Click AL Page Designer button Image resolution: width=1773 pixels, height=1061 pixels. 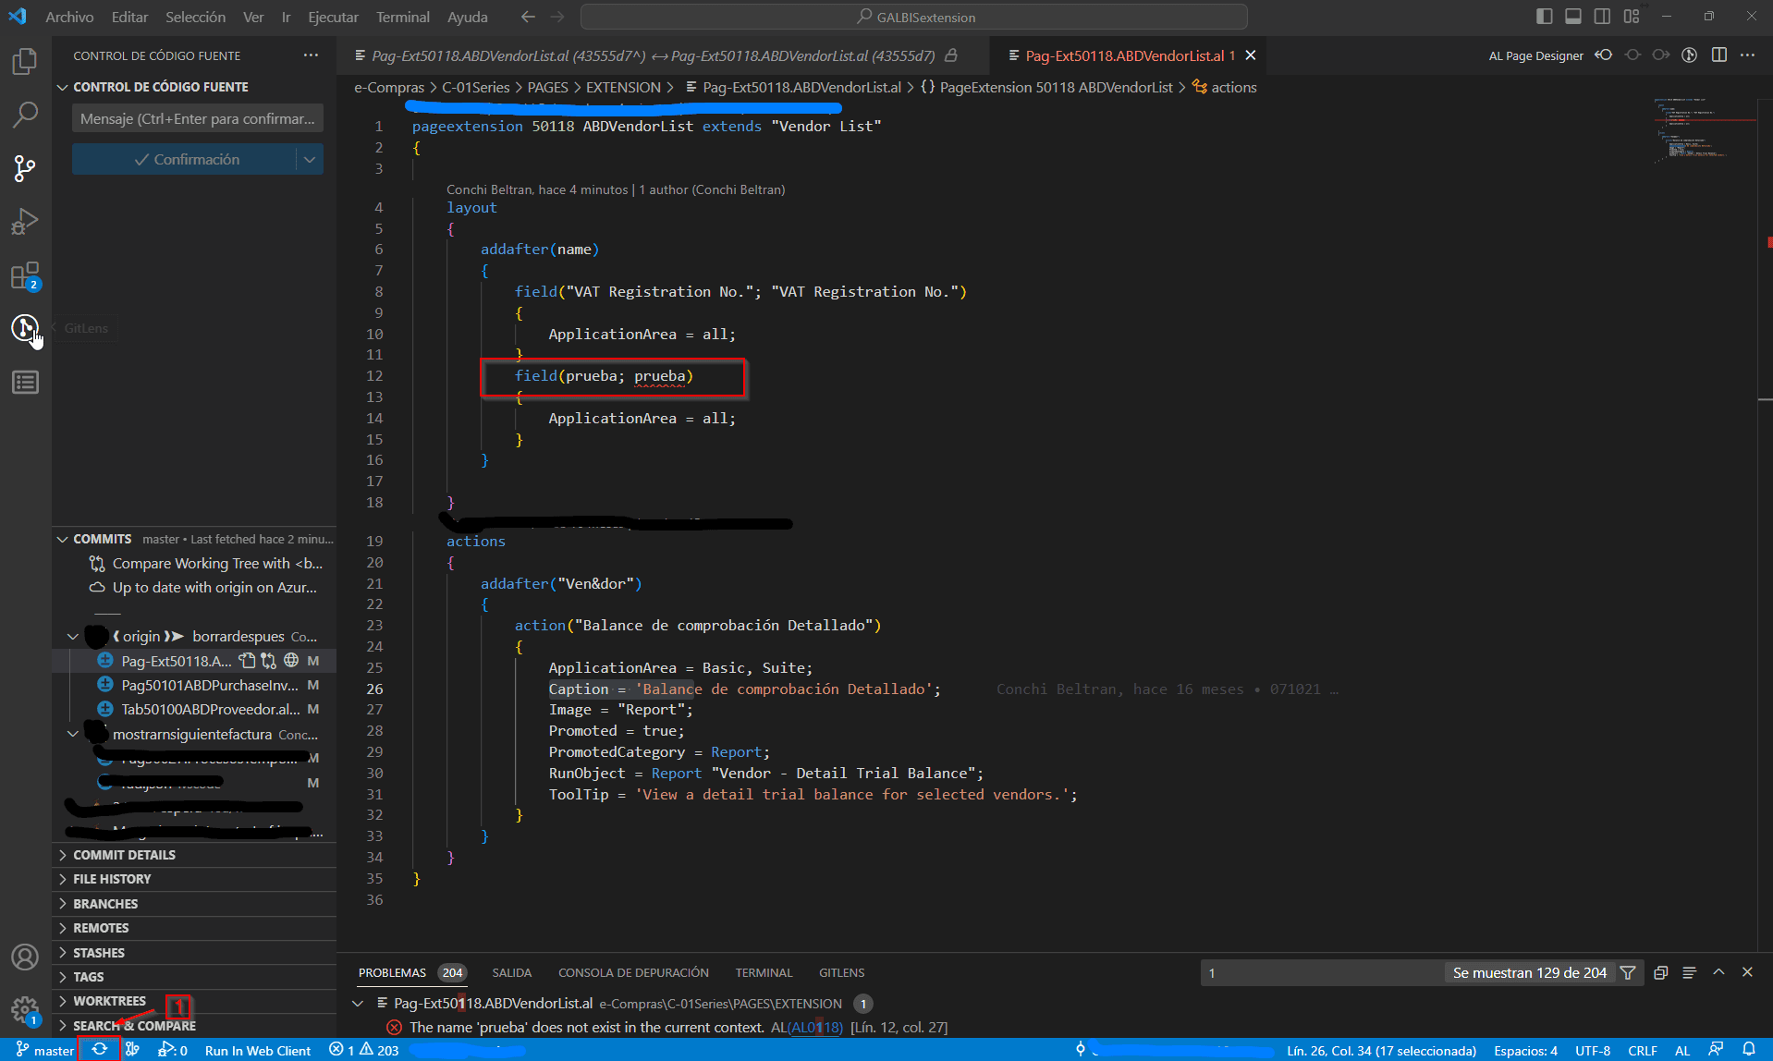pyautogui.click(x=1535, y=55)
